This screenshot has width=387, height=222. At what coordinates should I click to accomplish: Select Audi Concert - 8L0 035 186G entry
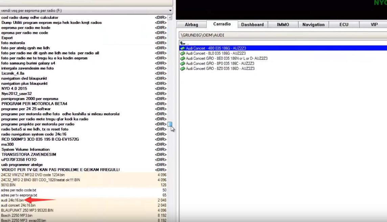(216, 53)
